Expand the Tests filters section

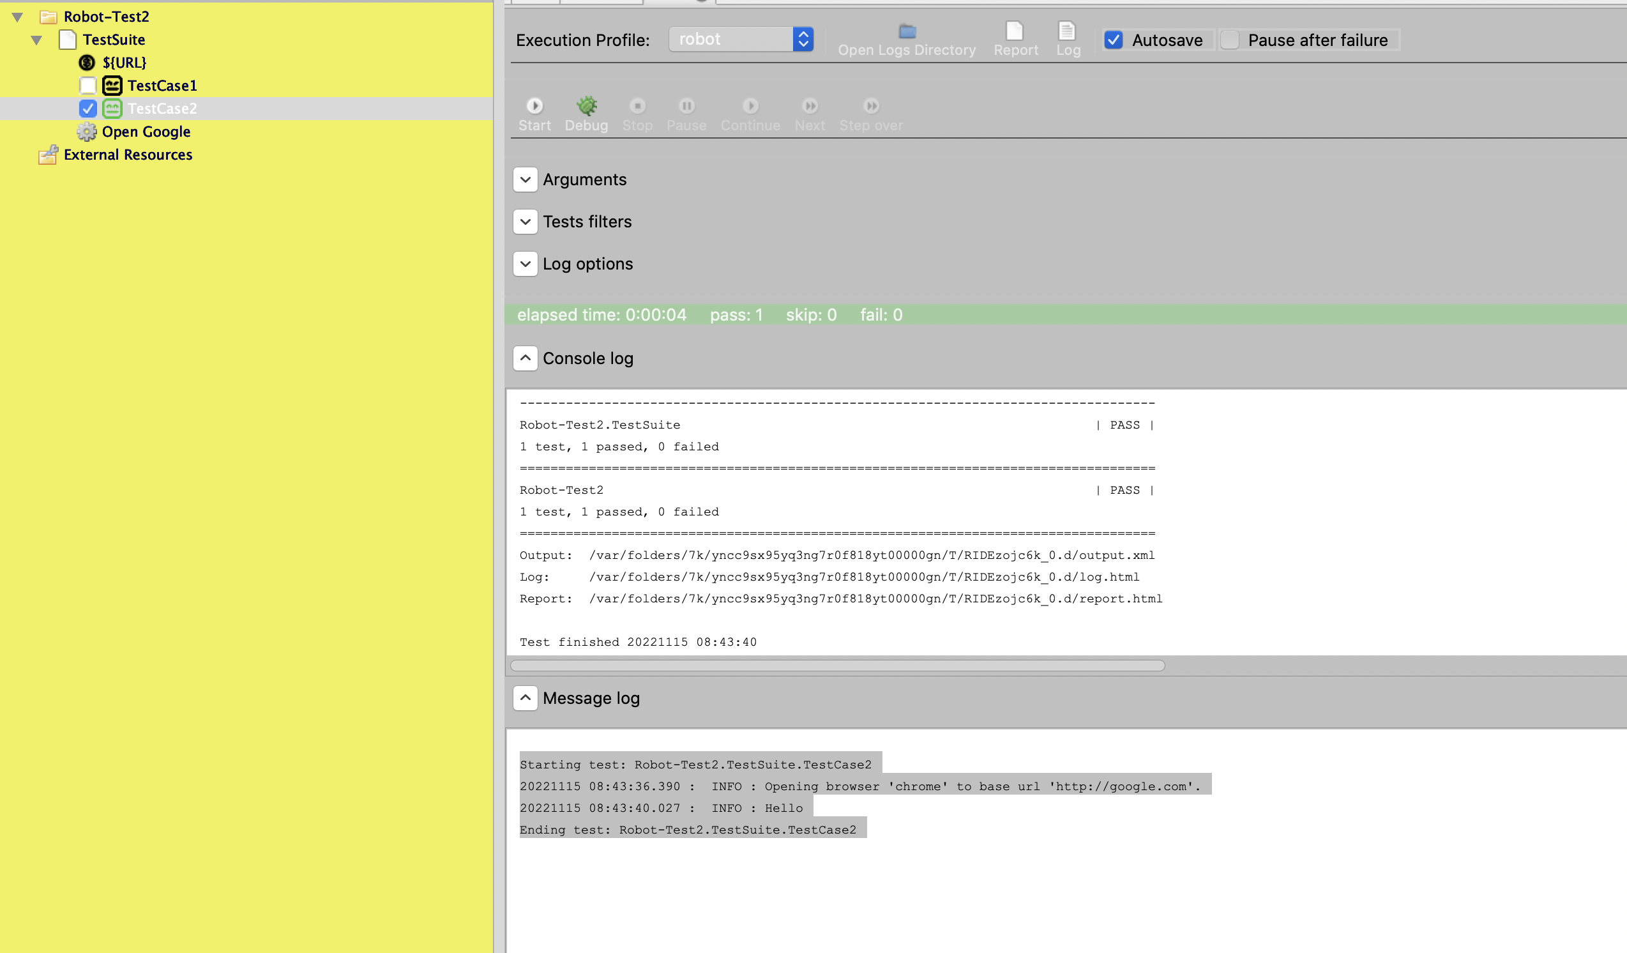526,222
